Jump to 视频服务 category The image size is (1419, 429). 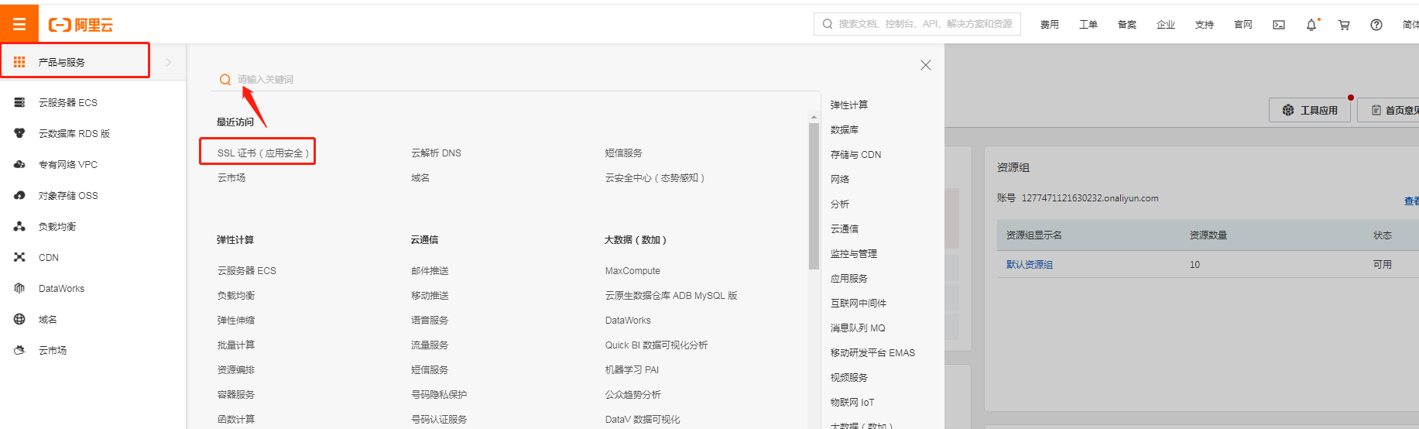[x=849, y=378]
